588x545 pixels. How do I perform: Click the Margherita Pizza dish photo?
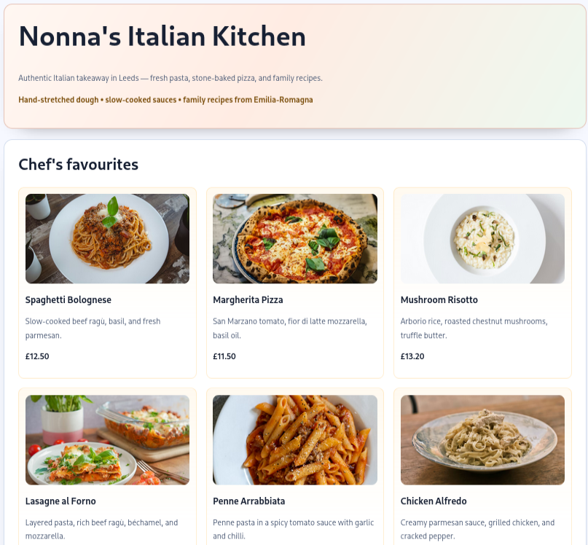tap(294, 238)
